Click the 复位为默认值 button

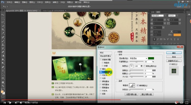[146, 94]
